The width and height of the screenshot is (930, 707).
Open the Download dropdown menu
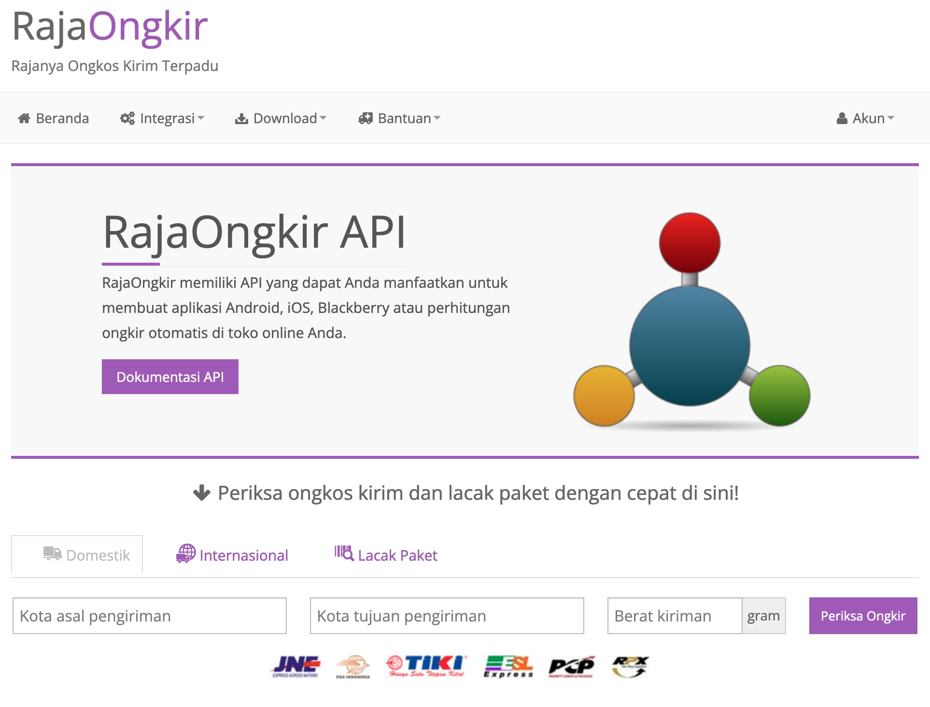(x=281, y=118)
